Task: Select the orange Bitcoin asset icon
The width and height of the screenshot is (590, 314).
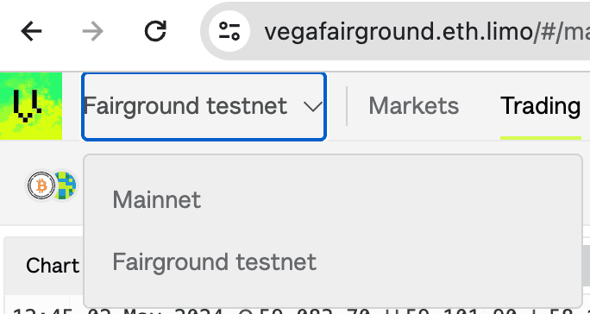Action: [41, 185]
